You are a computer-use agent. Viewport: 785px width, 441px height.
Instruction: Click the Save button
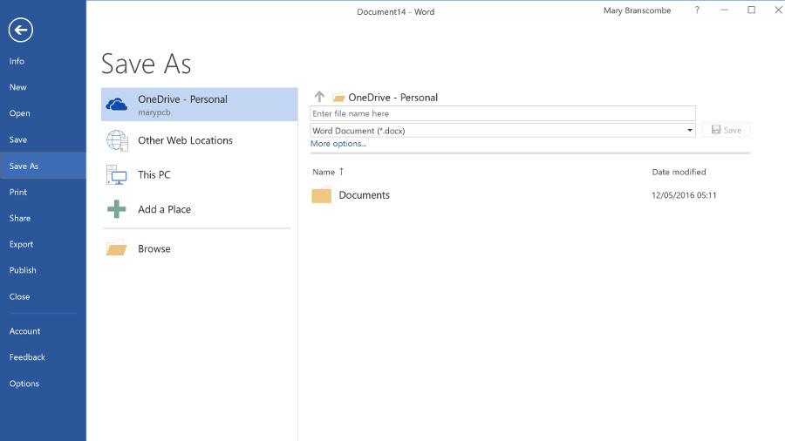click(727, 130)
